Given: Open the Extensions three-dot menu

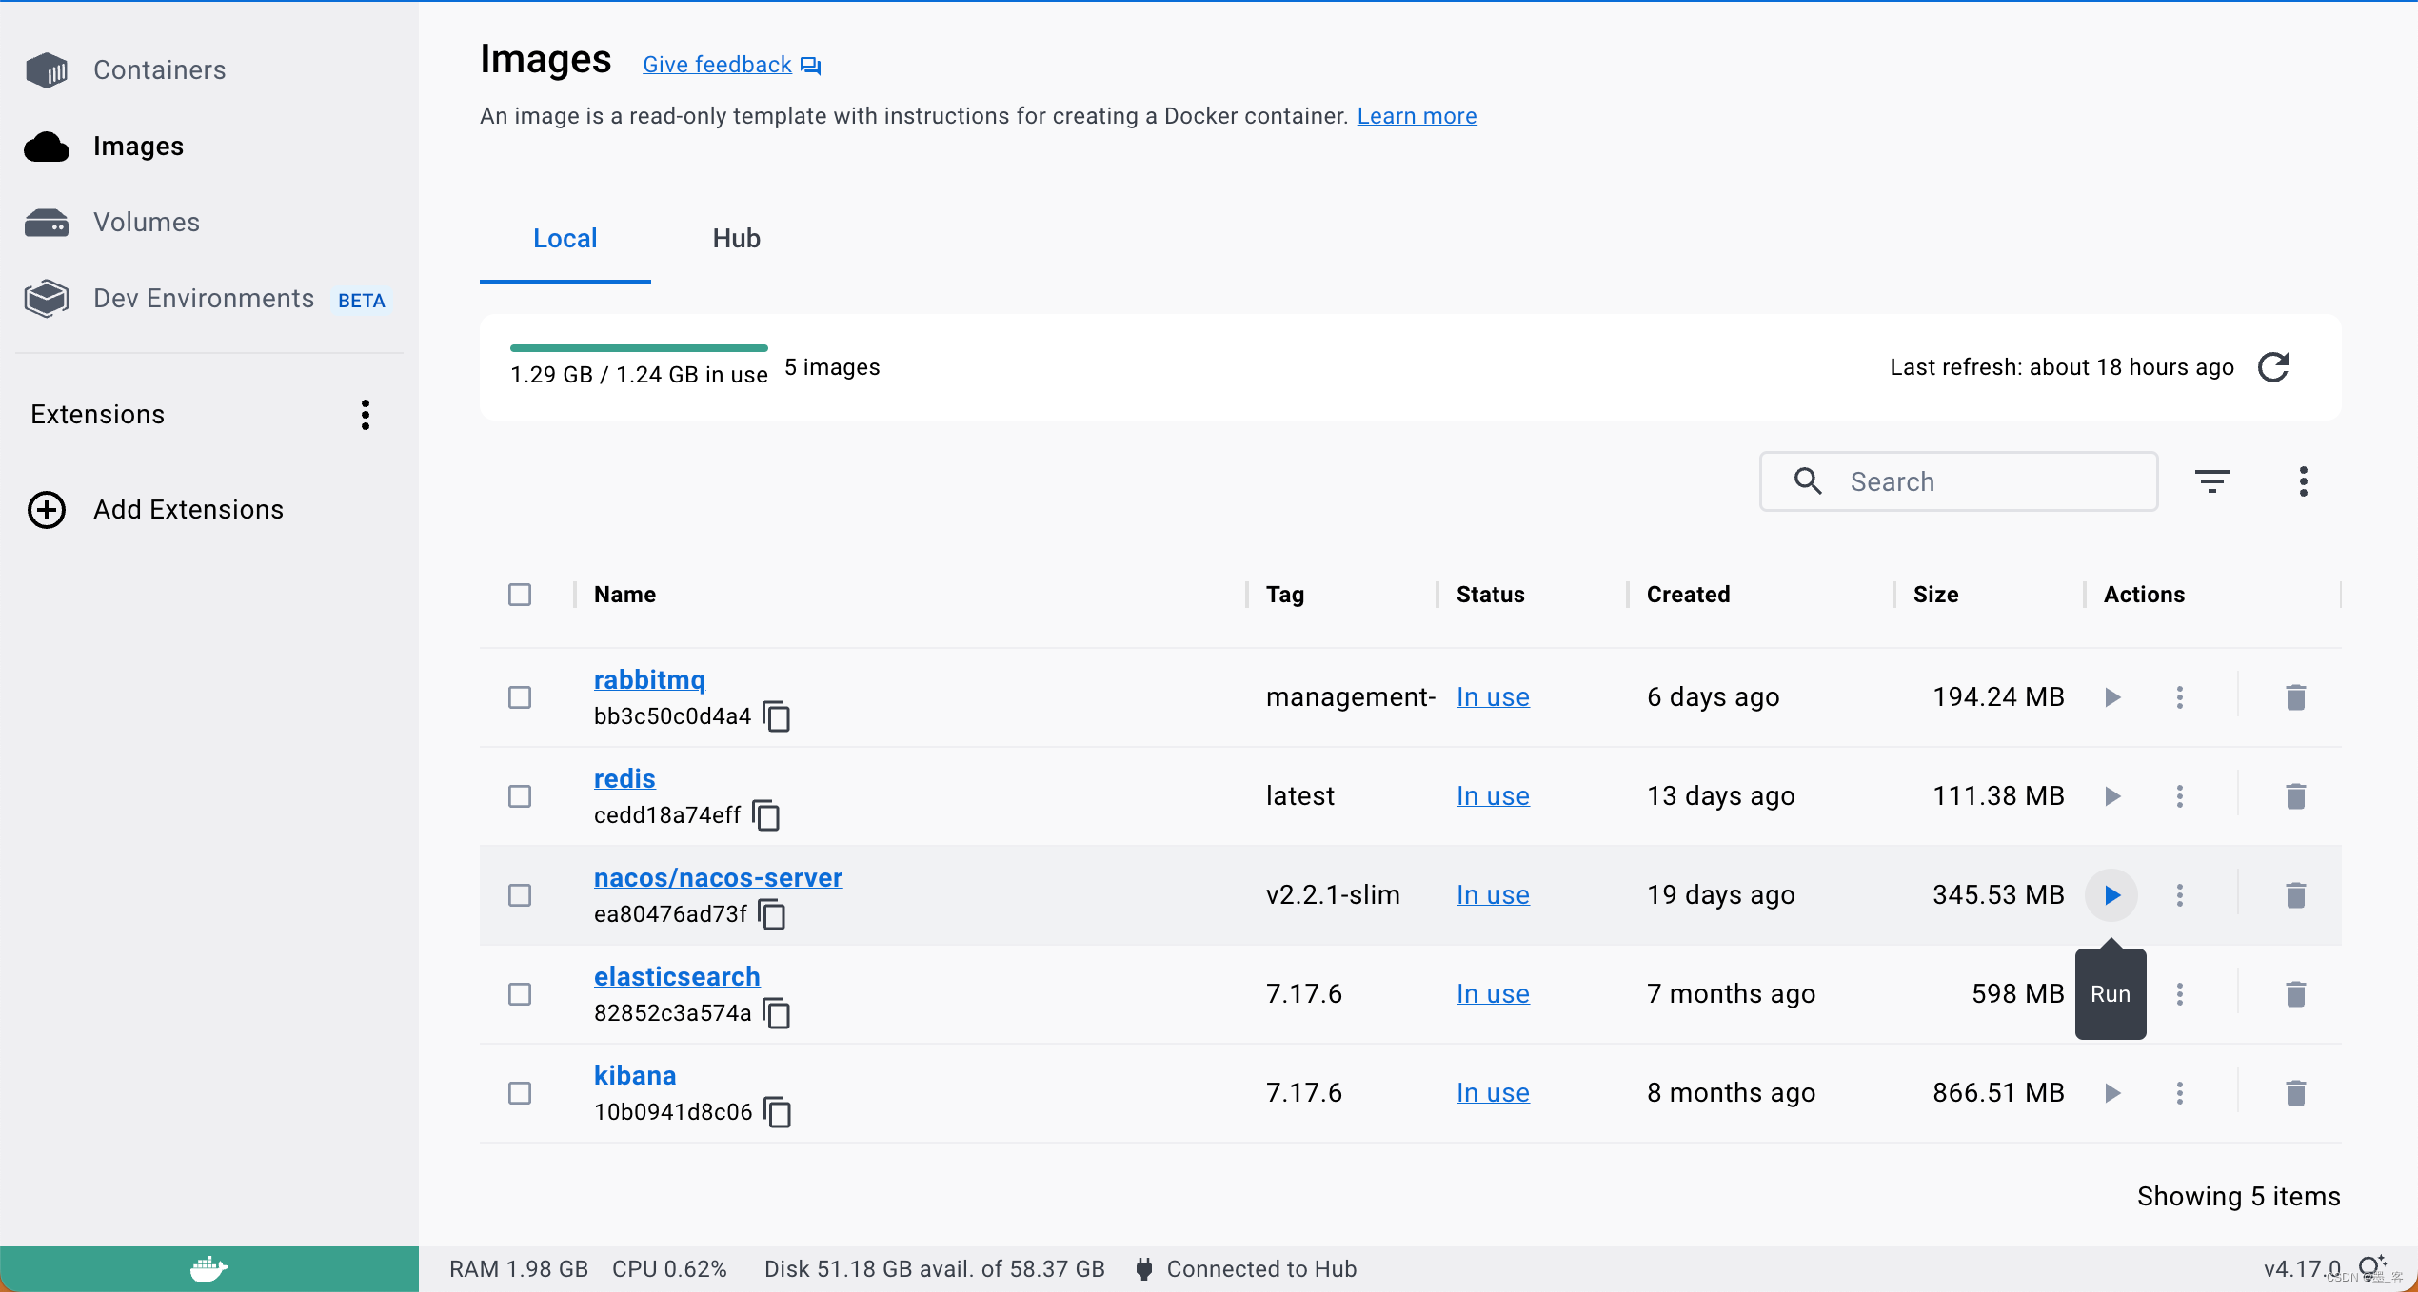Looking at the screenshot, I should point(366,415).
